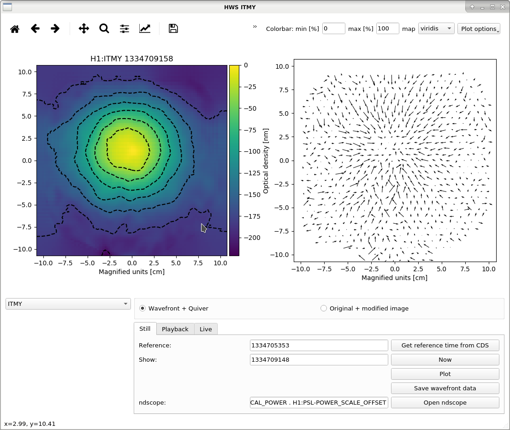Close the HWS ITMY window
This screenshot has width=510, height=430.
click(503, 7)
